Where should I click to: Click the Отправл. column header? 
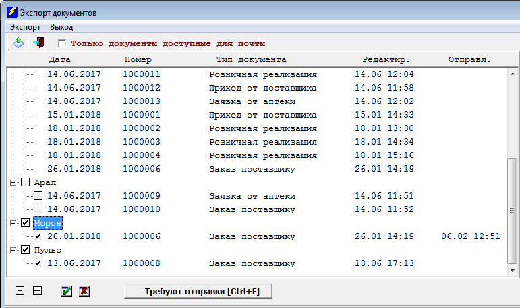pos(469,60)
